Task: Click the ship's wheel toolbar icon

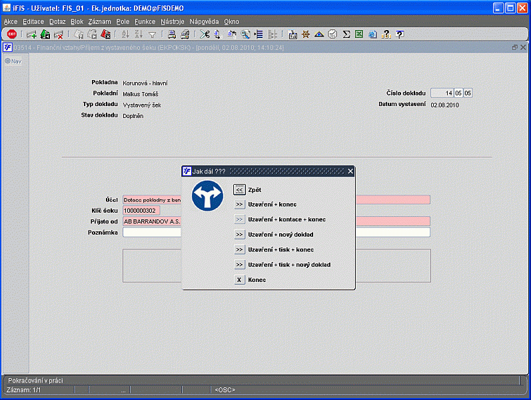Action: tap(306, 34)
